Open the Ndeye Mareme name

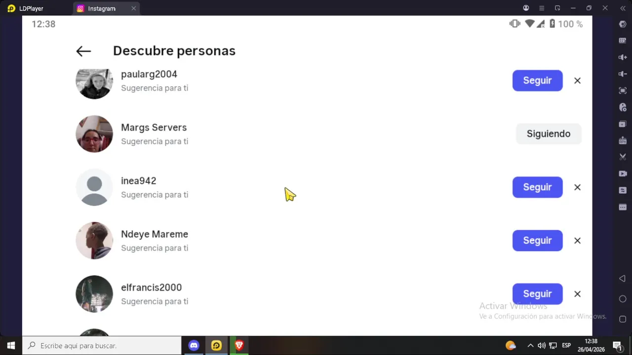[x=155, y=234]
